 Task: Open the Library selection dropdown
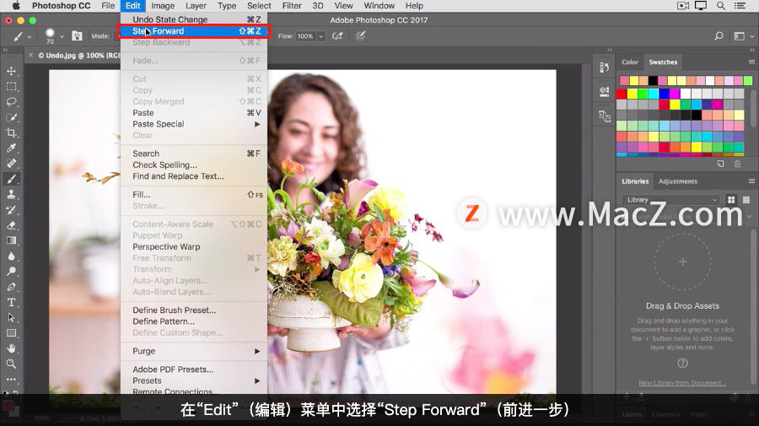671,199
